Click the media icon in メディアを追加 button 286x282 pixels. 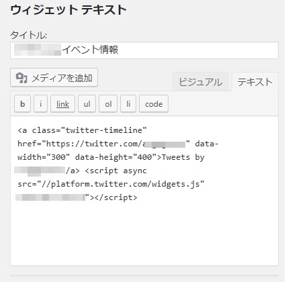[x=21, y=78]
